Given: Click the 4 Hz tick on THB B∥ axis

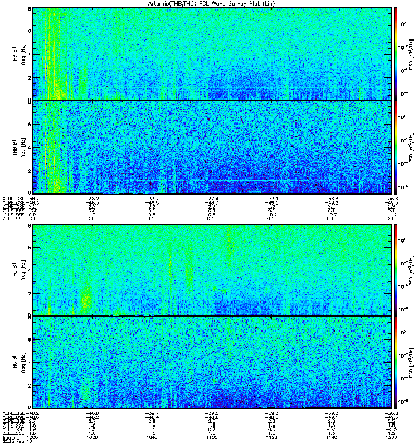Looking at the screenshot, I should click(30, 148).
